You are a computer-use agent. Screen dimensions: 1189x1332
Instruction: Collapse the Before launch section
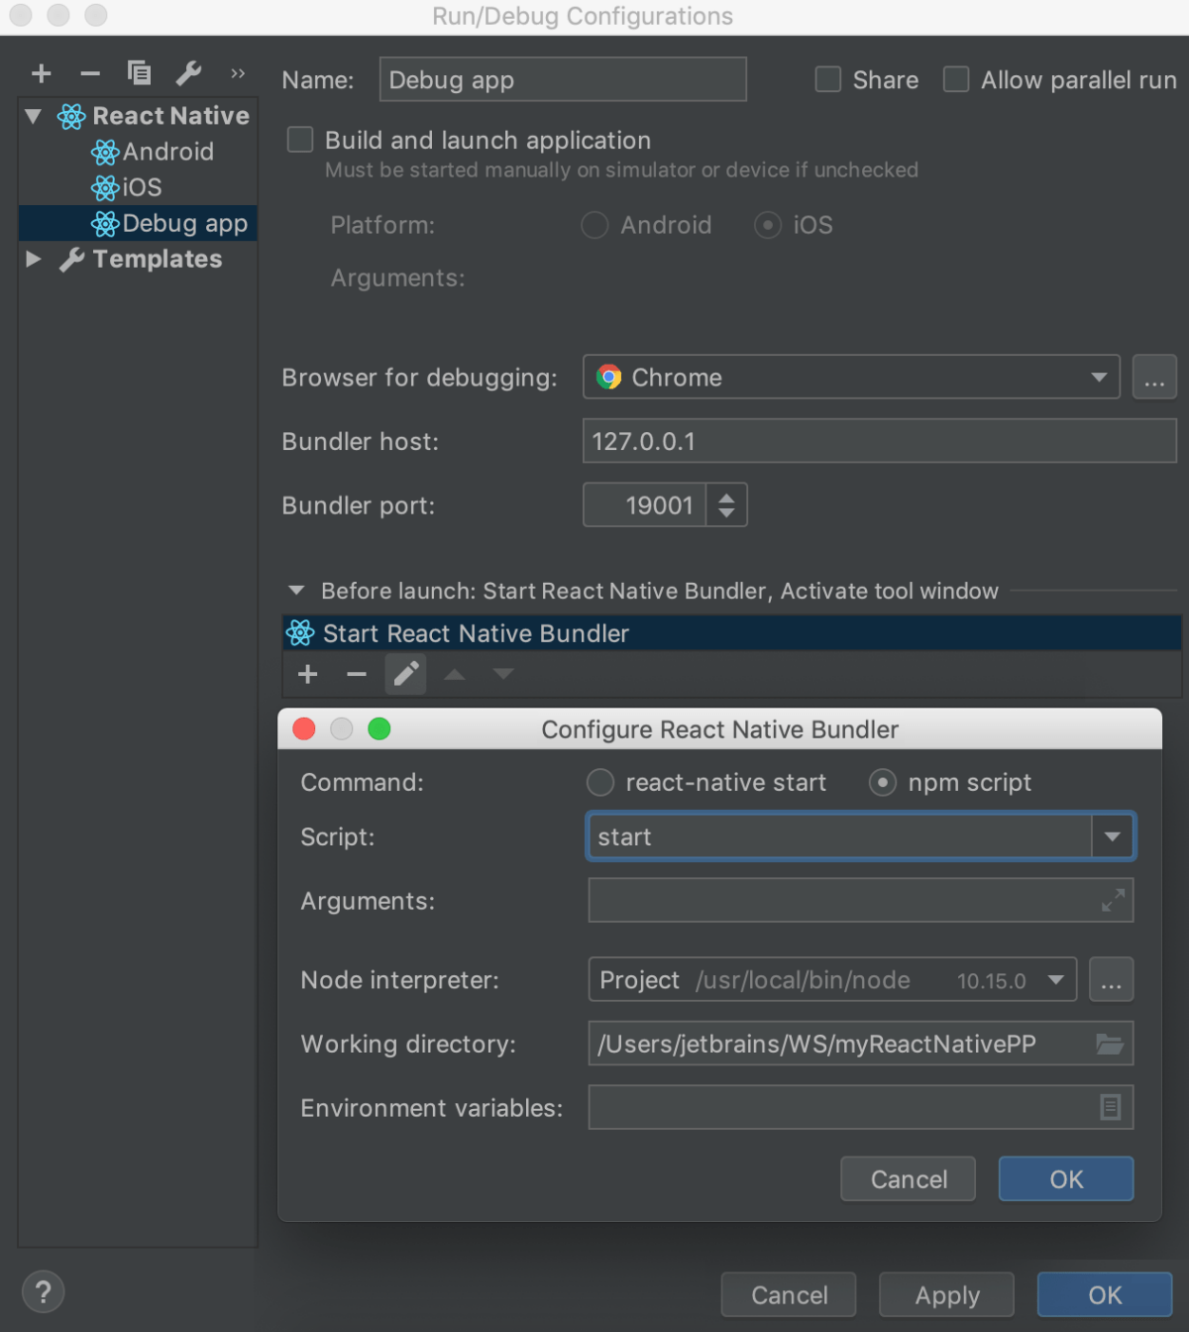(296, 591)
